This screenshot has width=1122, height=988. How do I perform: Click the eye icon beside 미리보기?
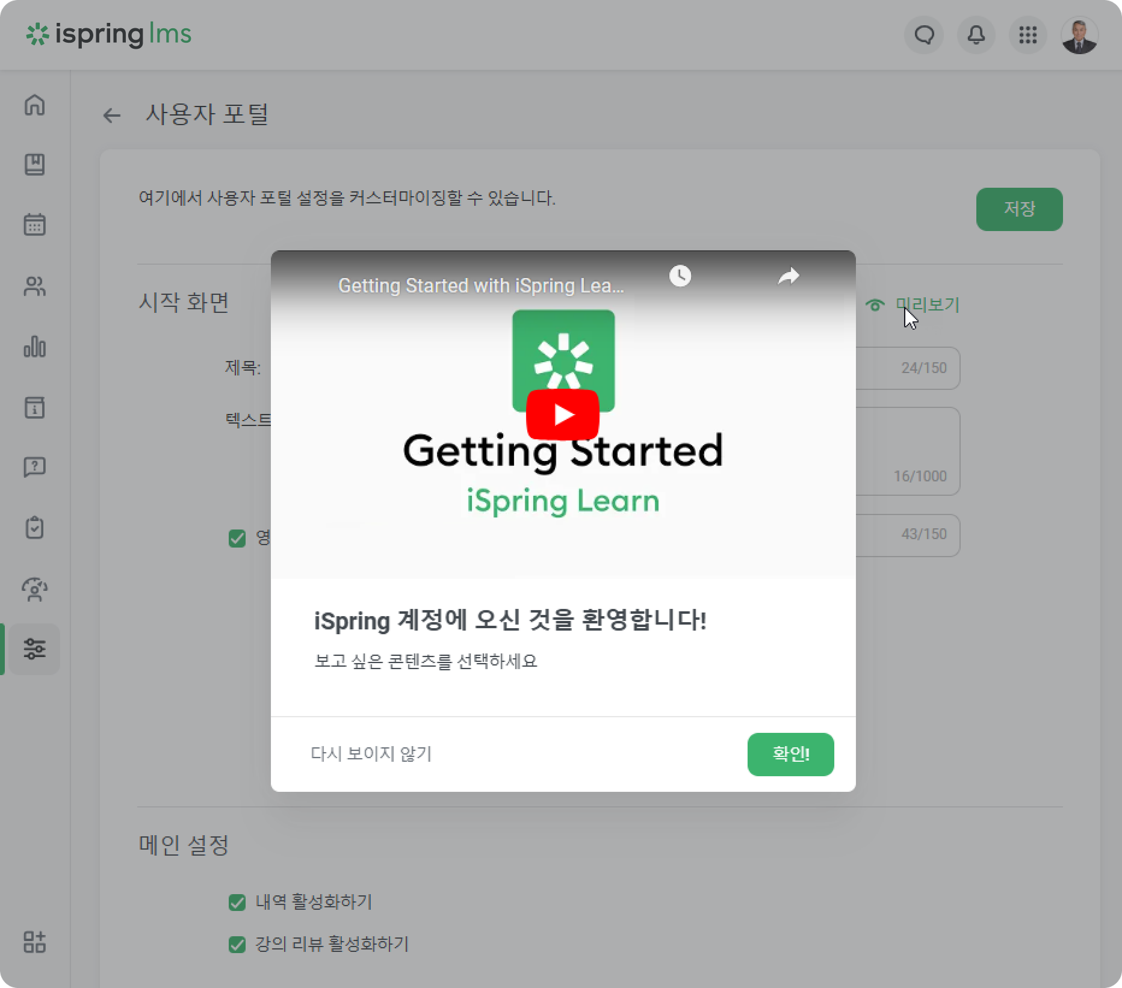click(x=875, y=305)
